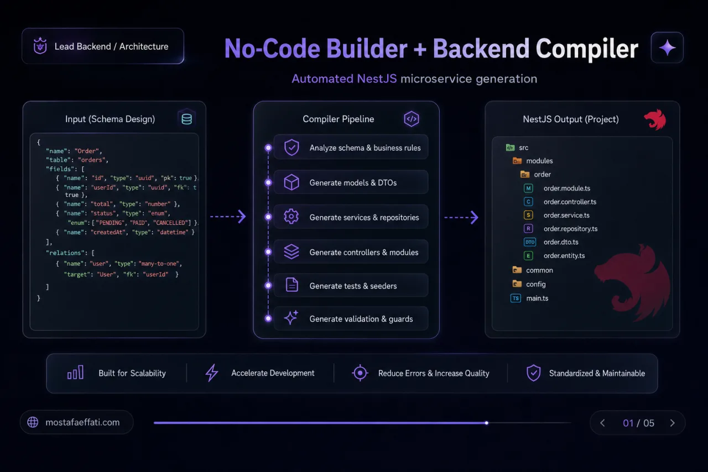Click the S icon of order.service.ts

click(x=528, y=215)
